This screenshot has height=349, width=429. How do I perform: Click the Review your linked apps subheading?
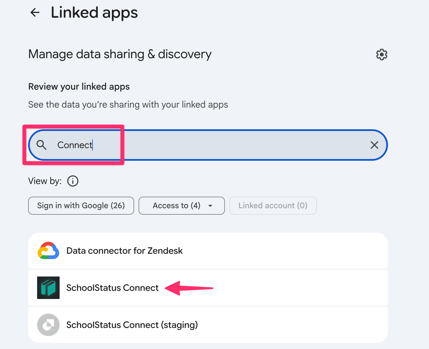79,87
